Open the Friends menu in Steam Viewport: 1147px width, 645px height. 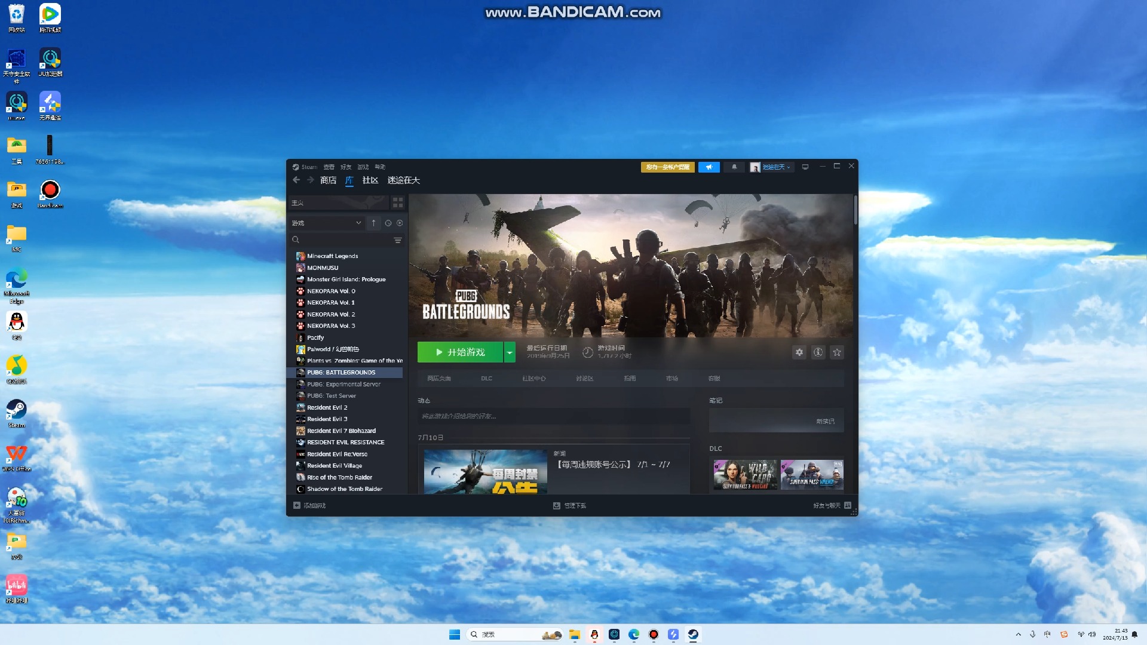(x=346, y=167)
